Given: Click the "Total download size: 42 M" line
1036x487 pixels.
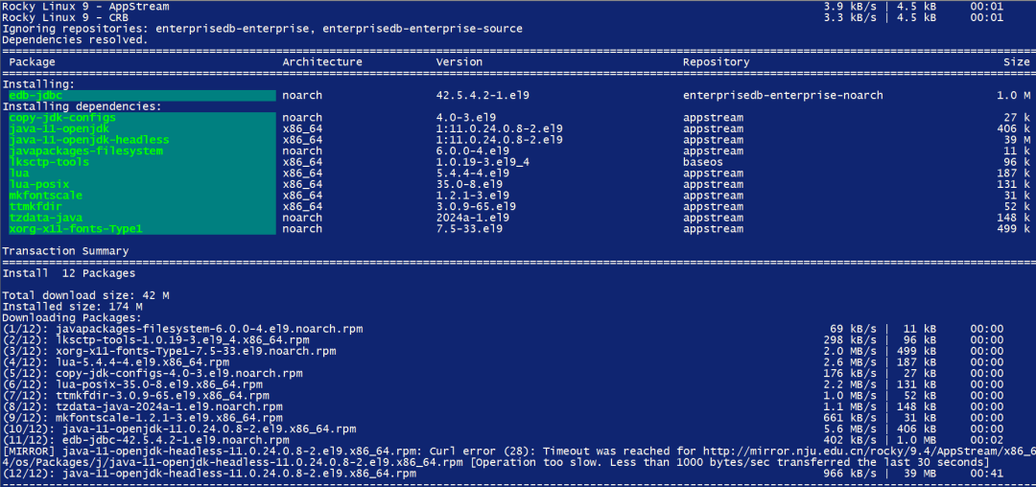Looking at the screenshot, I should pos(85,295).
